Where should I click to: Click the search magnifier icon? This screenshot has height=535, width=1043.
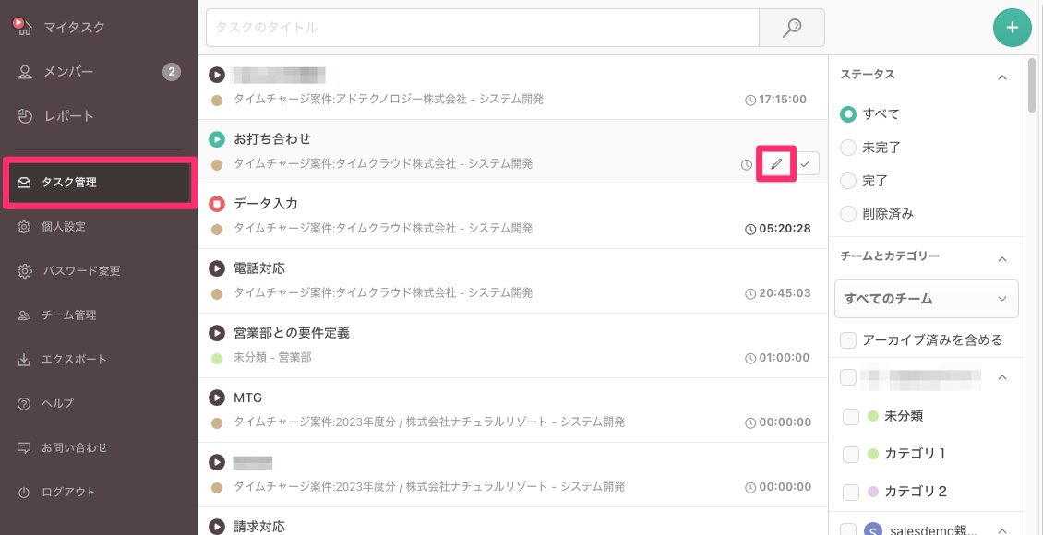(791, 28)
